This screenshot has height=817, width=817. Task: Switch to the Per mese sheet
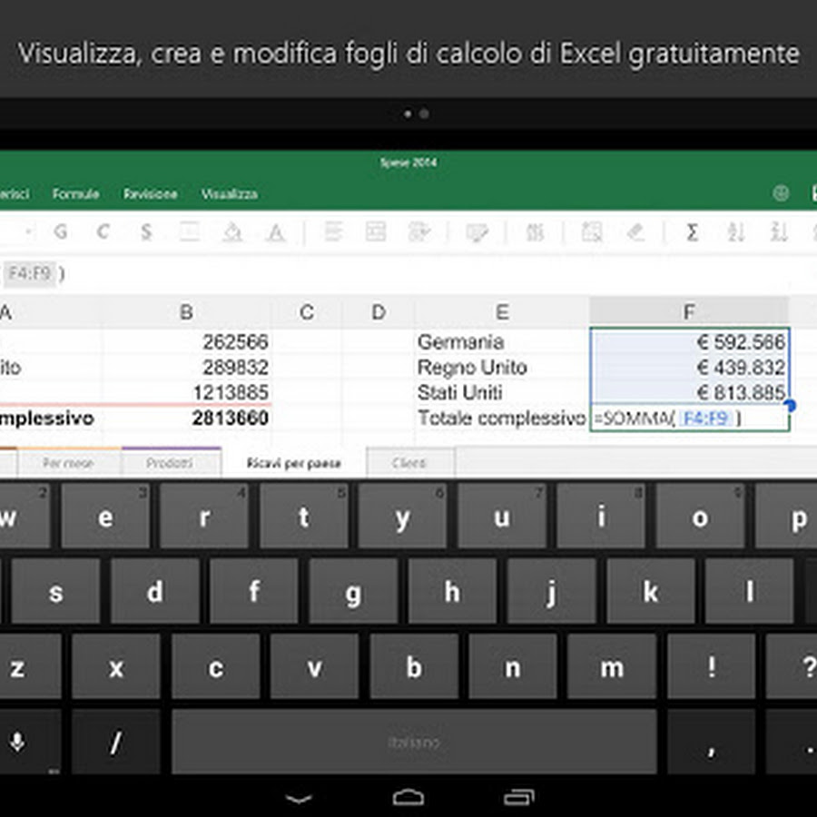(x=69, y=463)
